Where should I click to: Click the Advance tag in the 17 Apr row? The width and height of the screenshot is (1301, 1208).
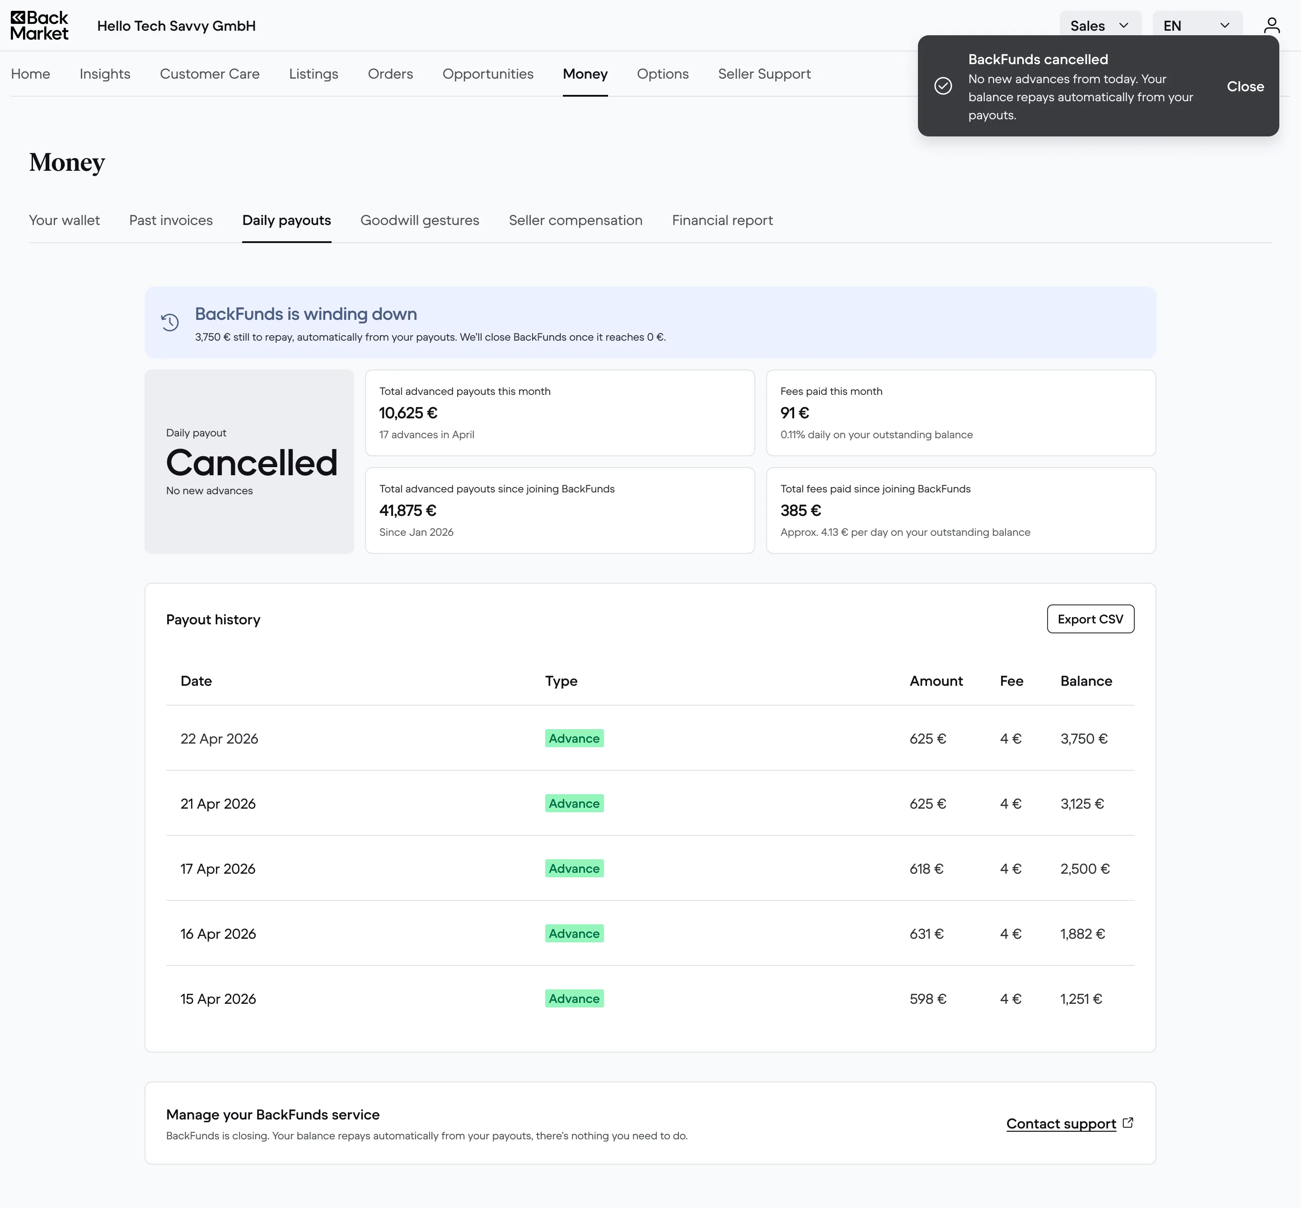574,869
